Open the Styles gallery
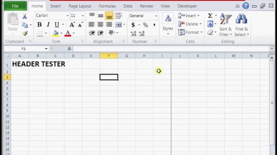This screenshot has height=155, width=277. (x=168, y=24)
